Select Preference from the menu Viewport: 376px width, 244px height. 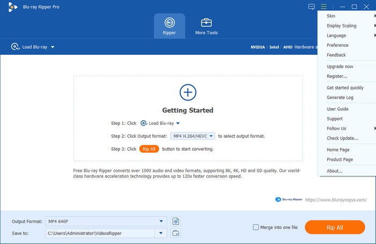(337, 45)
